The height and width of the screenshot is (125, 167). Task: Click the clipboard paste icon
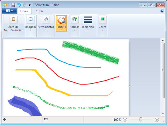14,20
